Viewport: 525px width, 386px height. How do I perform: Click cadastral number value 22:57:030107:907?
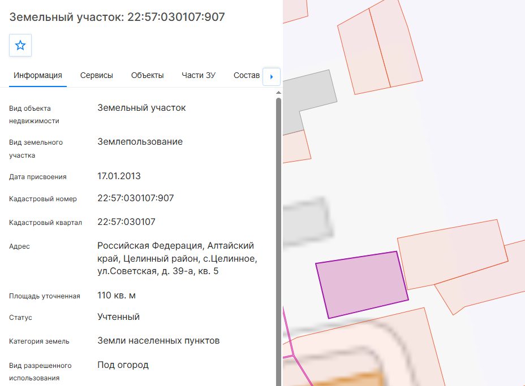(136, 198)
